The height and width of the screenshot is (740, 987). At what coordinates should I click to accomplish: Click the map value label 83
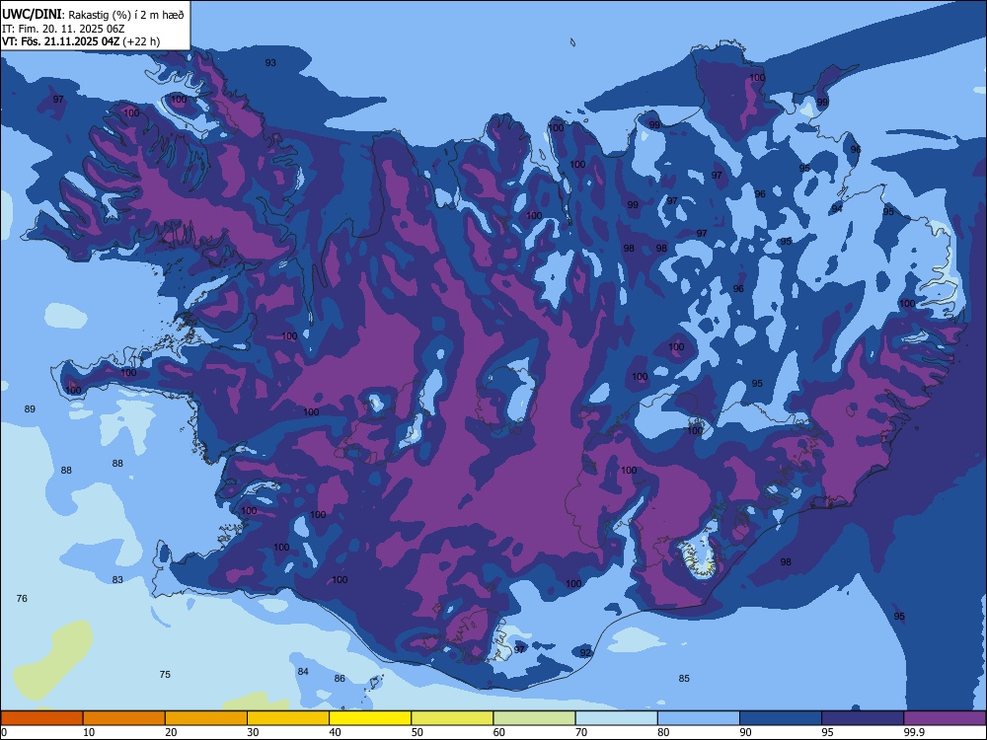point(117,579)
